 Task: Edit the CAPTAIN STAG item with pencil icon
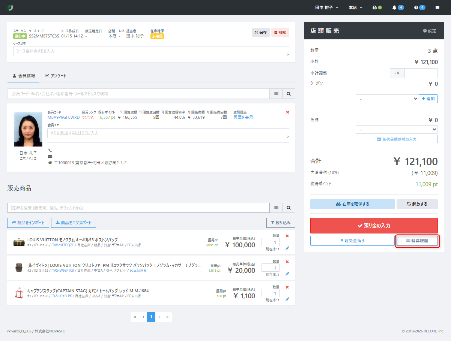click(287, 299)
